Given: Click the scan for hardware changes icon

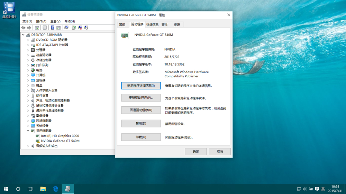Looking at the screenshot, I should pos(66,28).
